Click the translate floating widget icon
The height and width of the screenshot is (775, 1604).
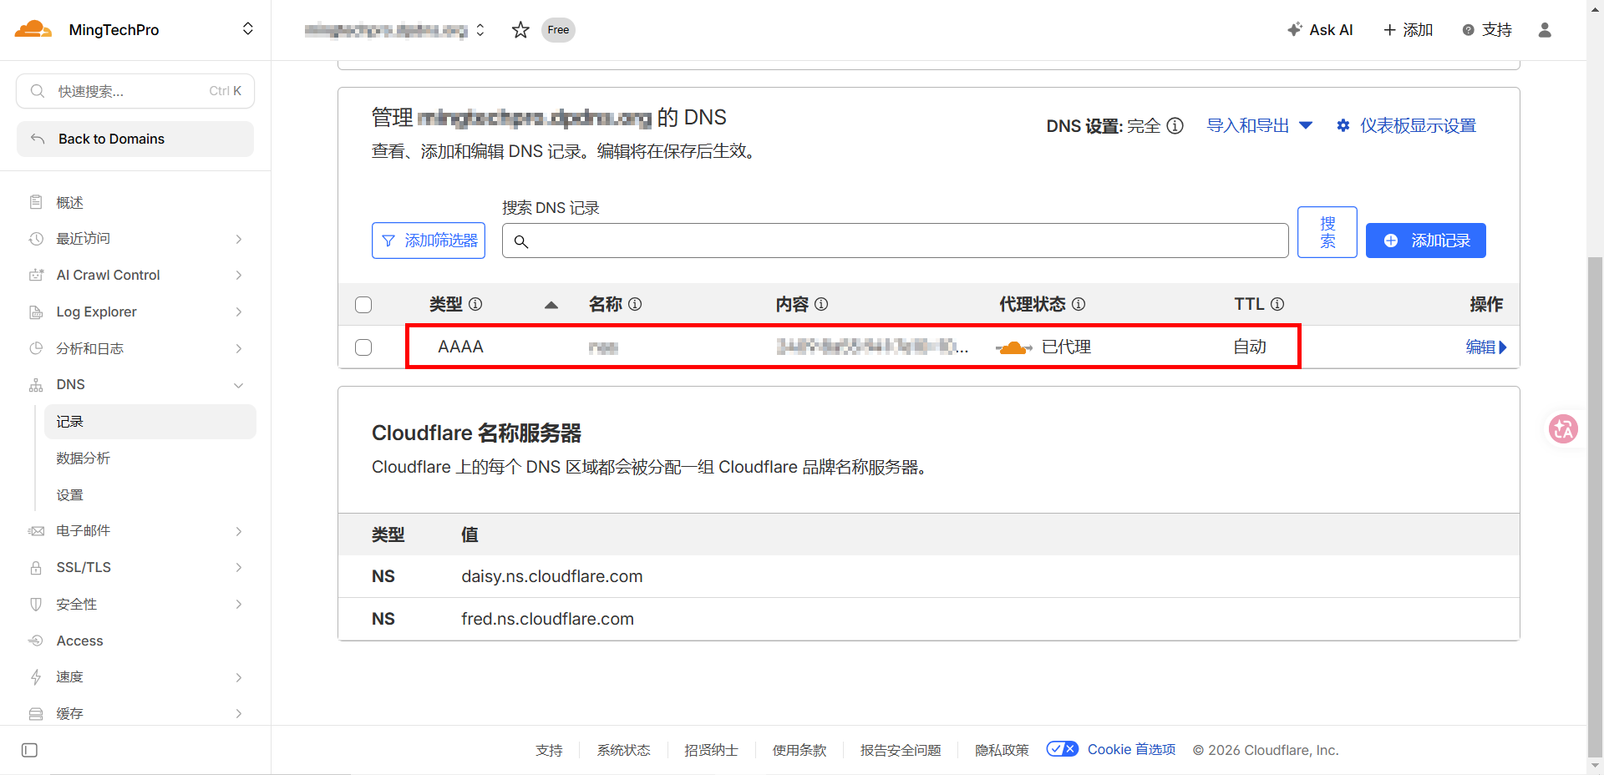[1563, 429]
